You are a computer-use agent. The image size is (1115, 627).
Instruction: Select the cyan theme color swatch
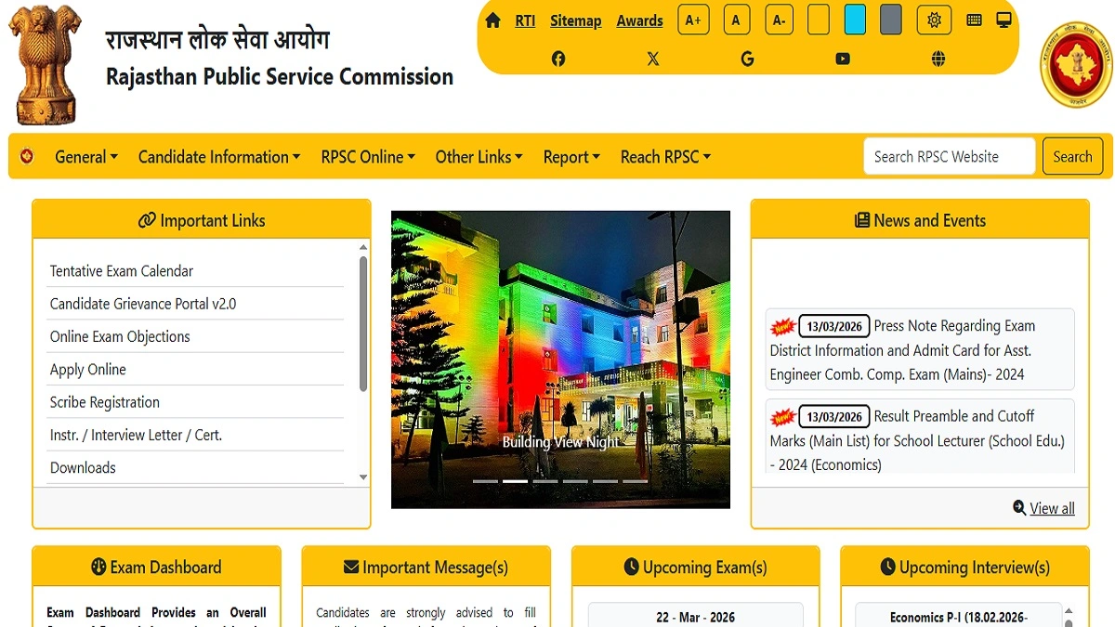point(855,19)
